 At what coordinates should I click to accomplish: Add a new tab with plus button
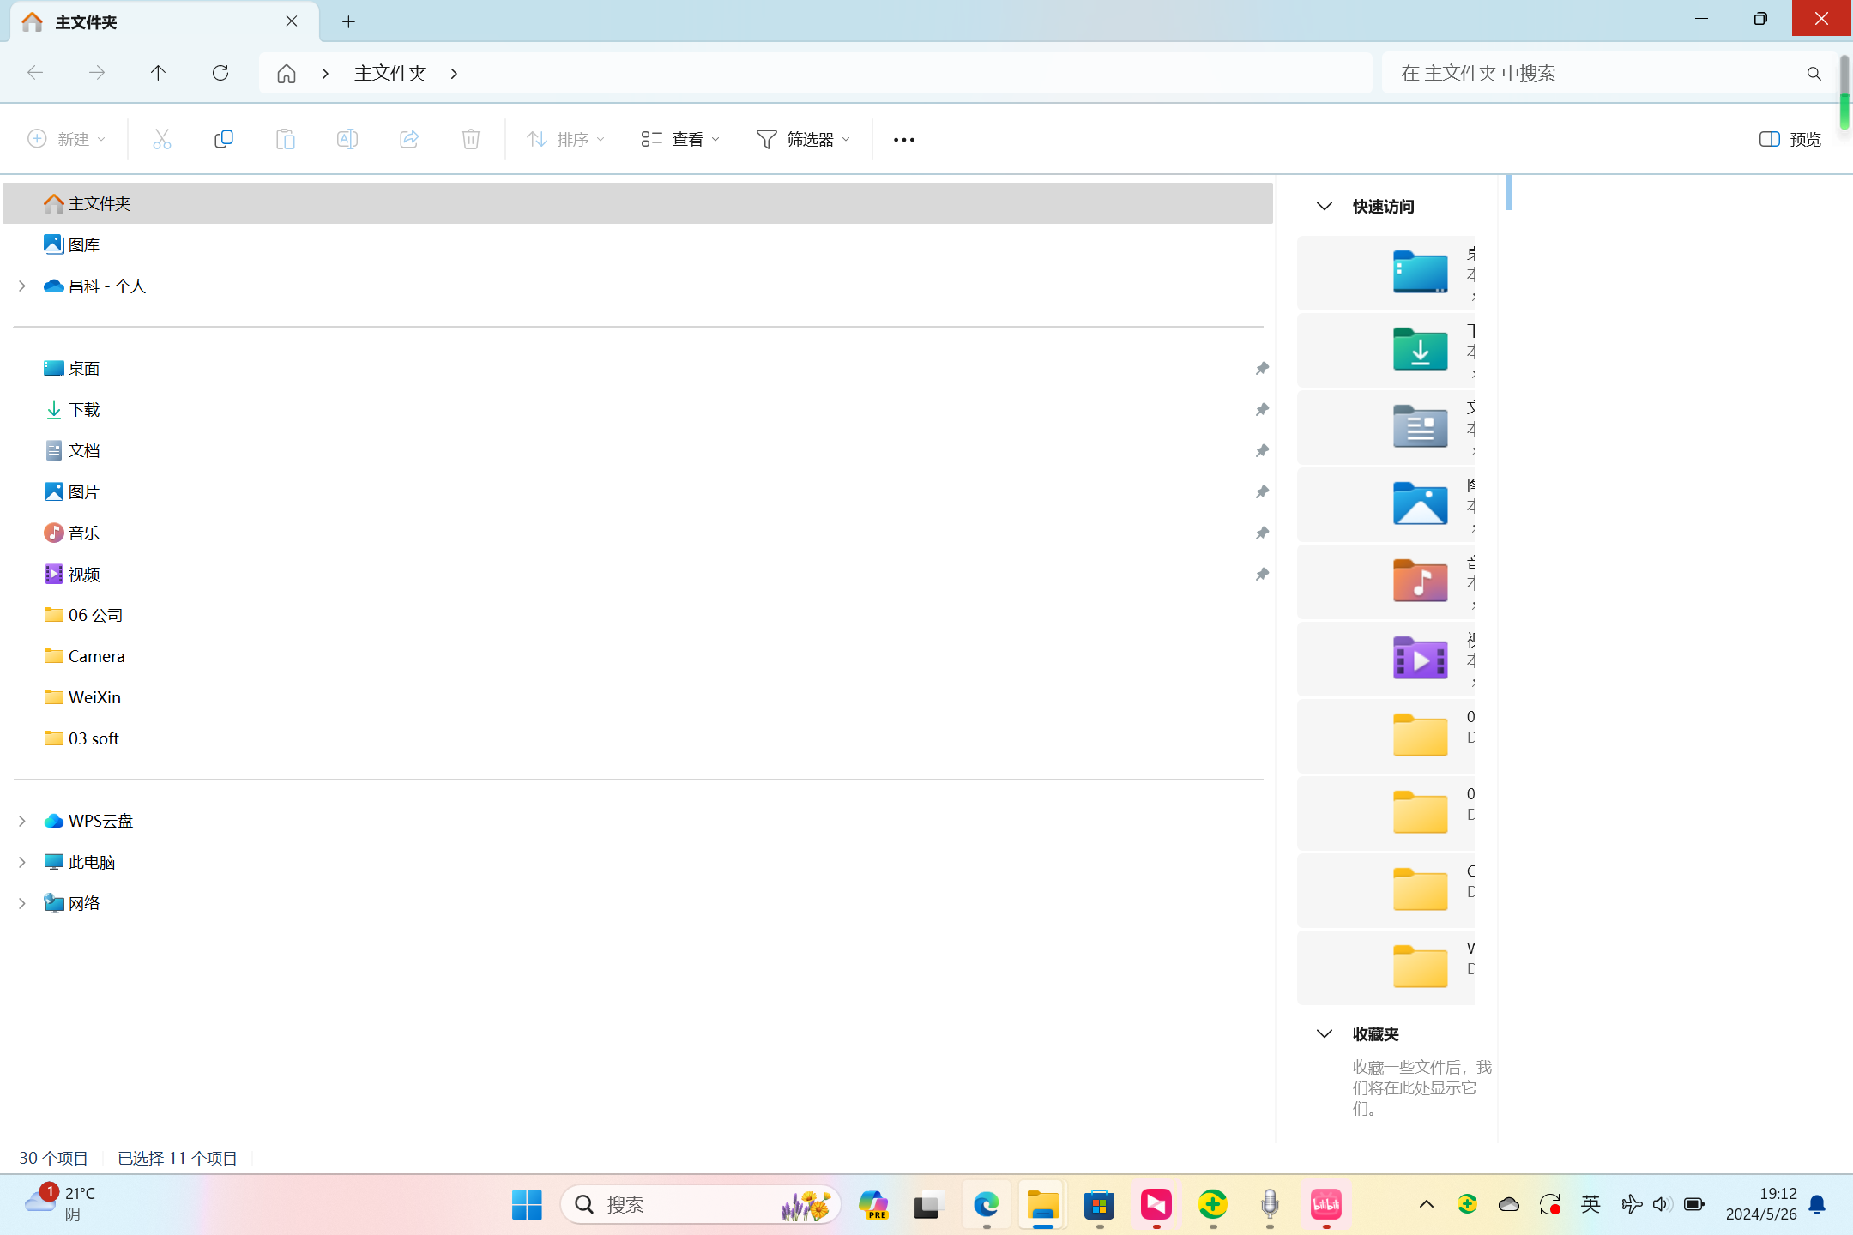coord(348,21)
